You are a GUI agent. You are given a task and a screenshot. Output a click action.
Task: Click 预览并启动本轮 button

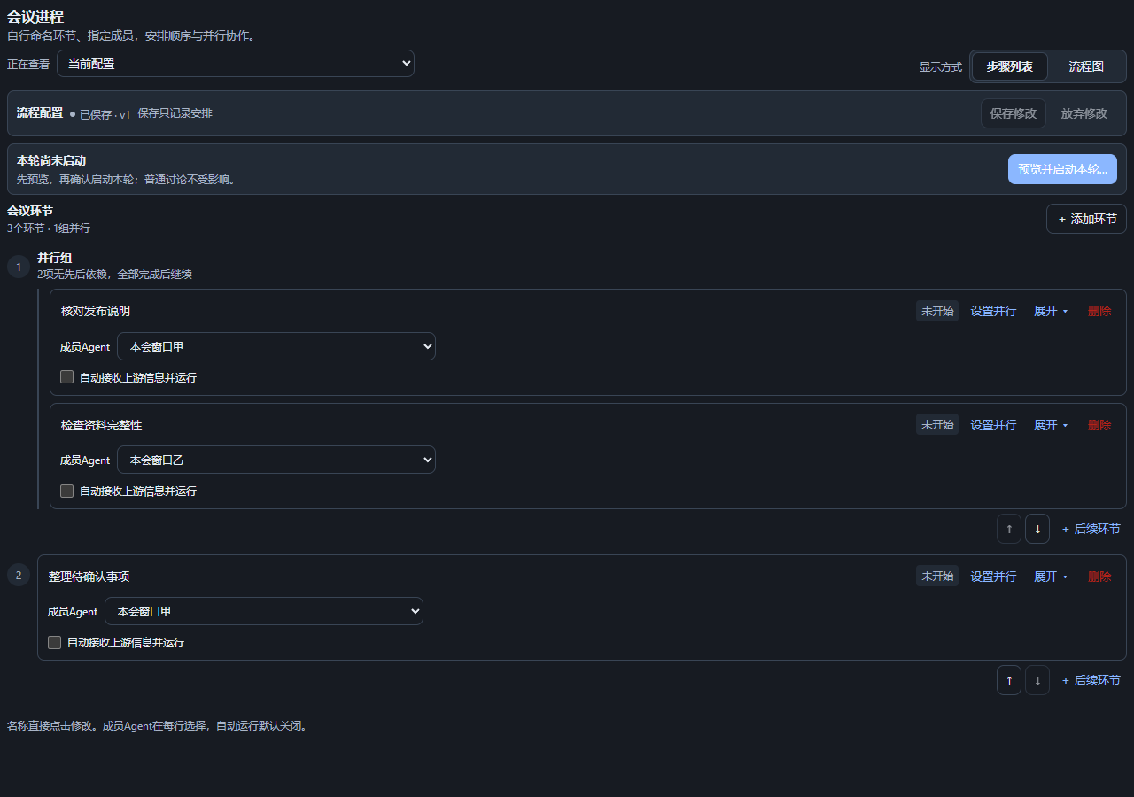coord(1062,169)
